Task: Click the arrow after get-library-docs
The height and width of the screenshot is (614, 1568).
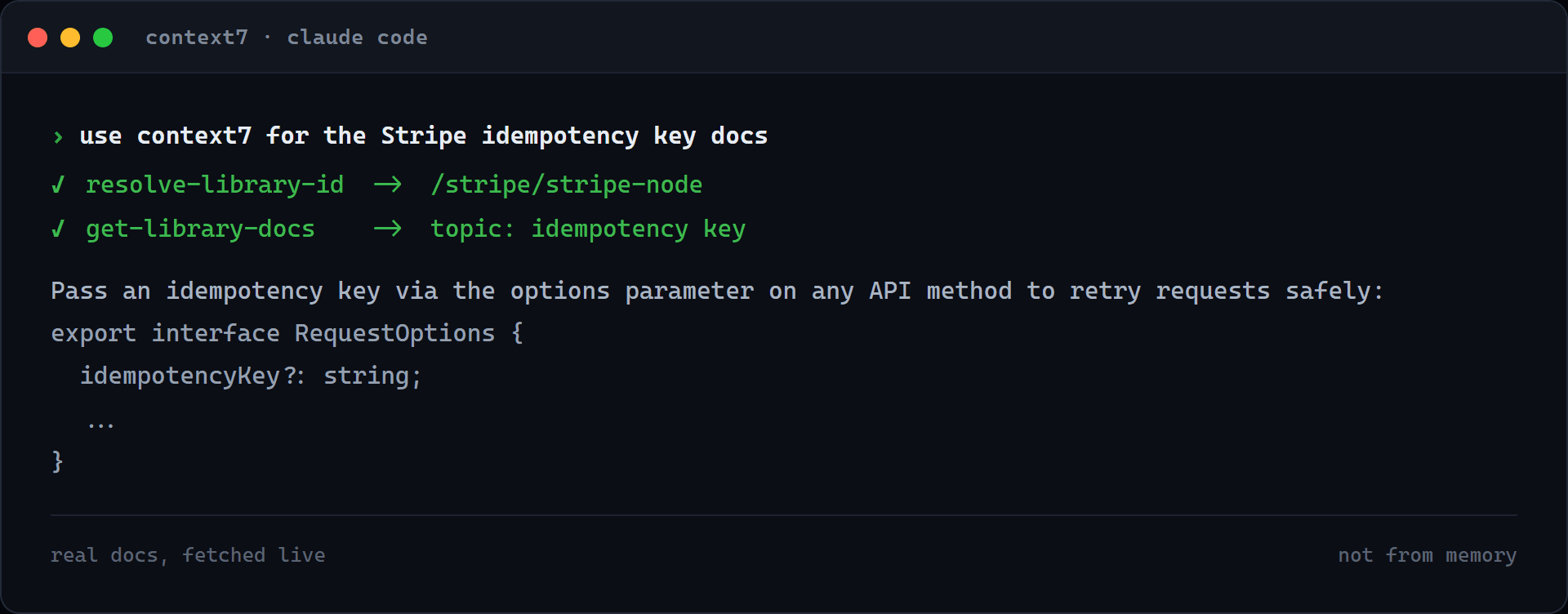Action: click(x=388, y=229)
